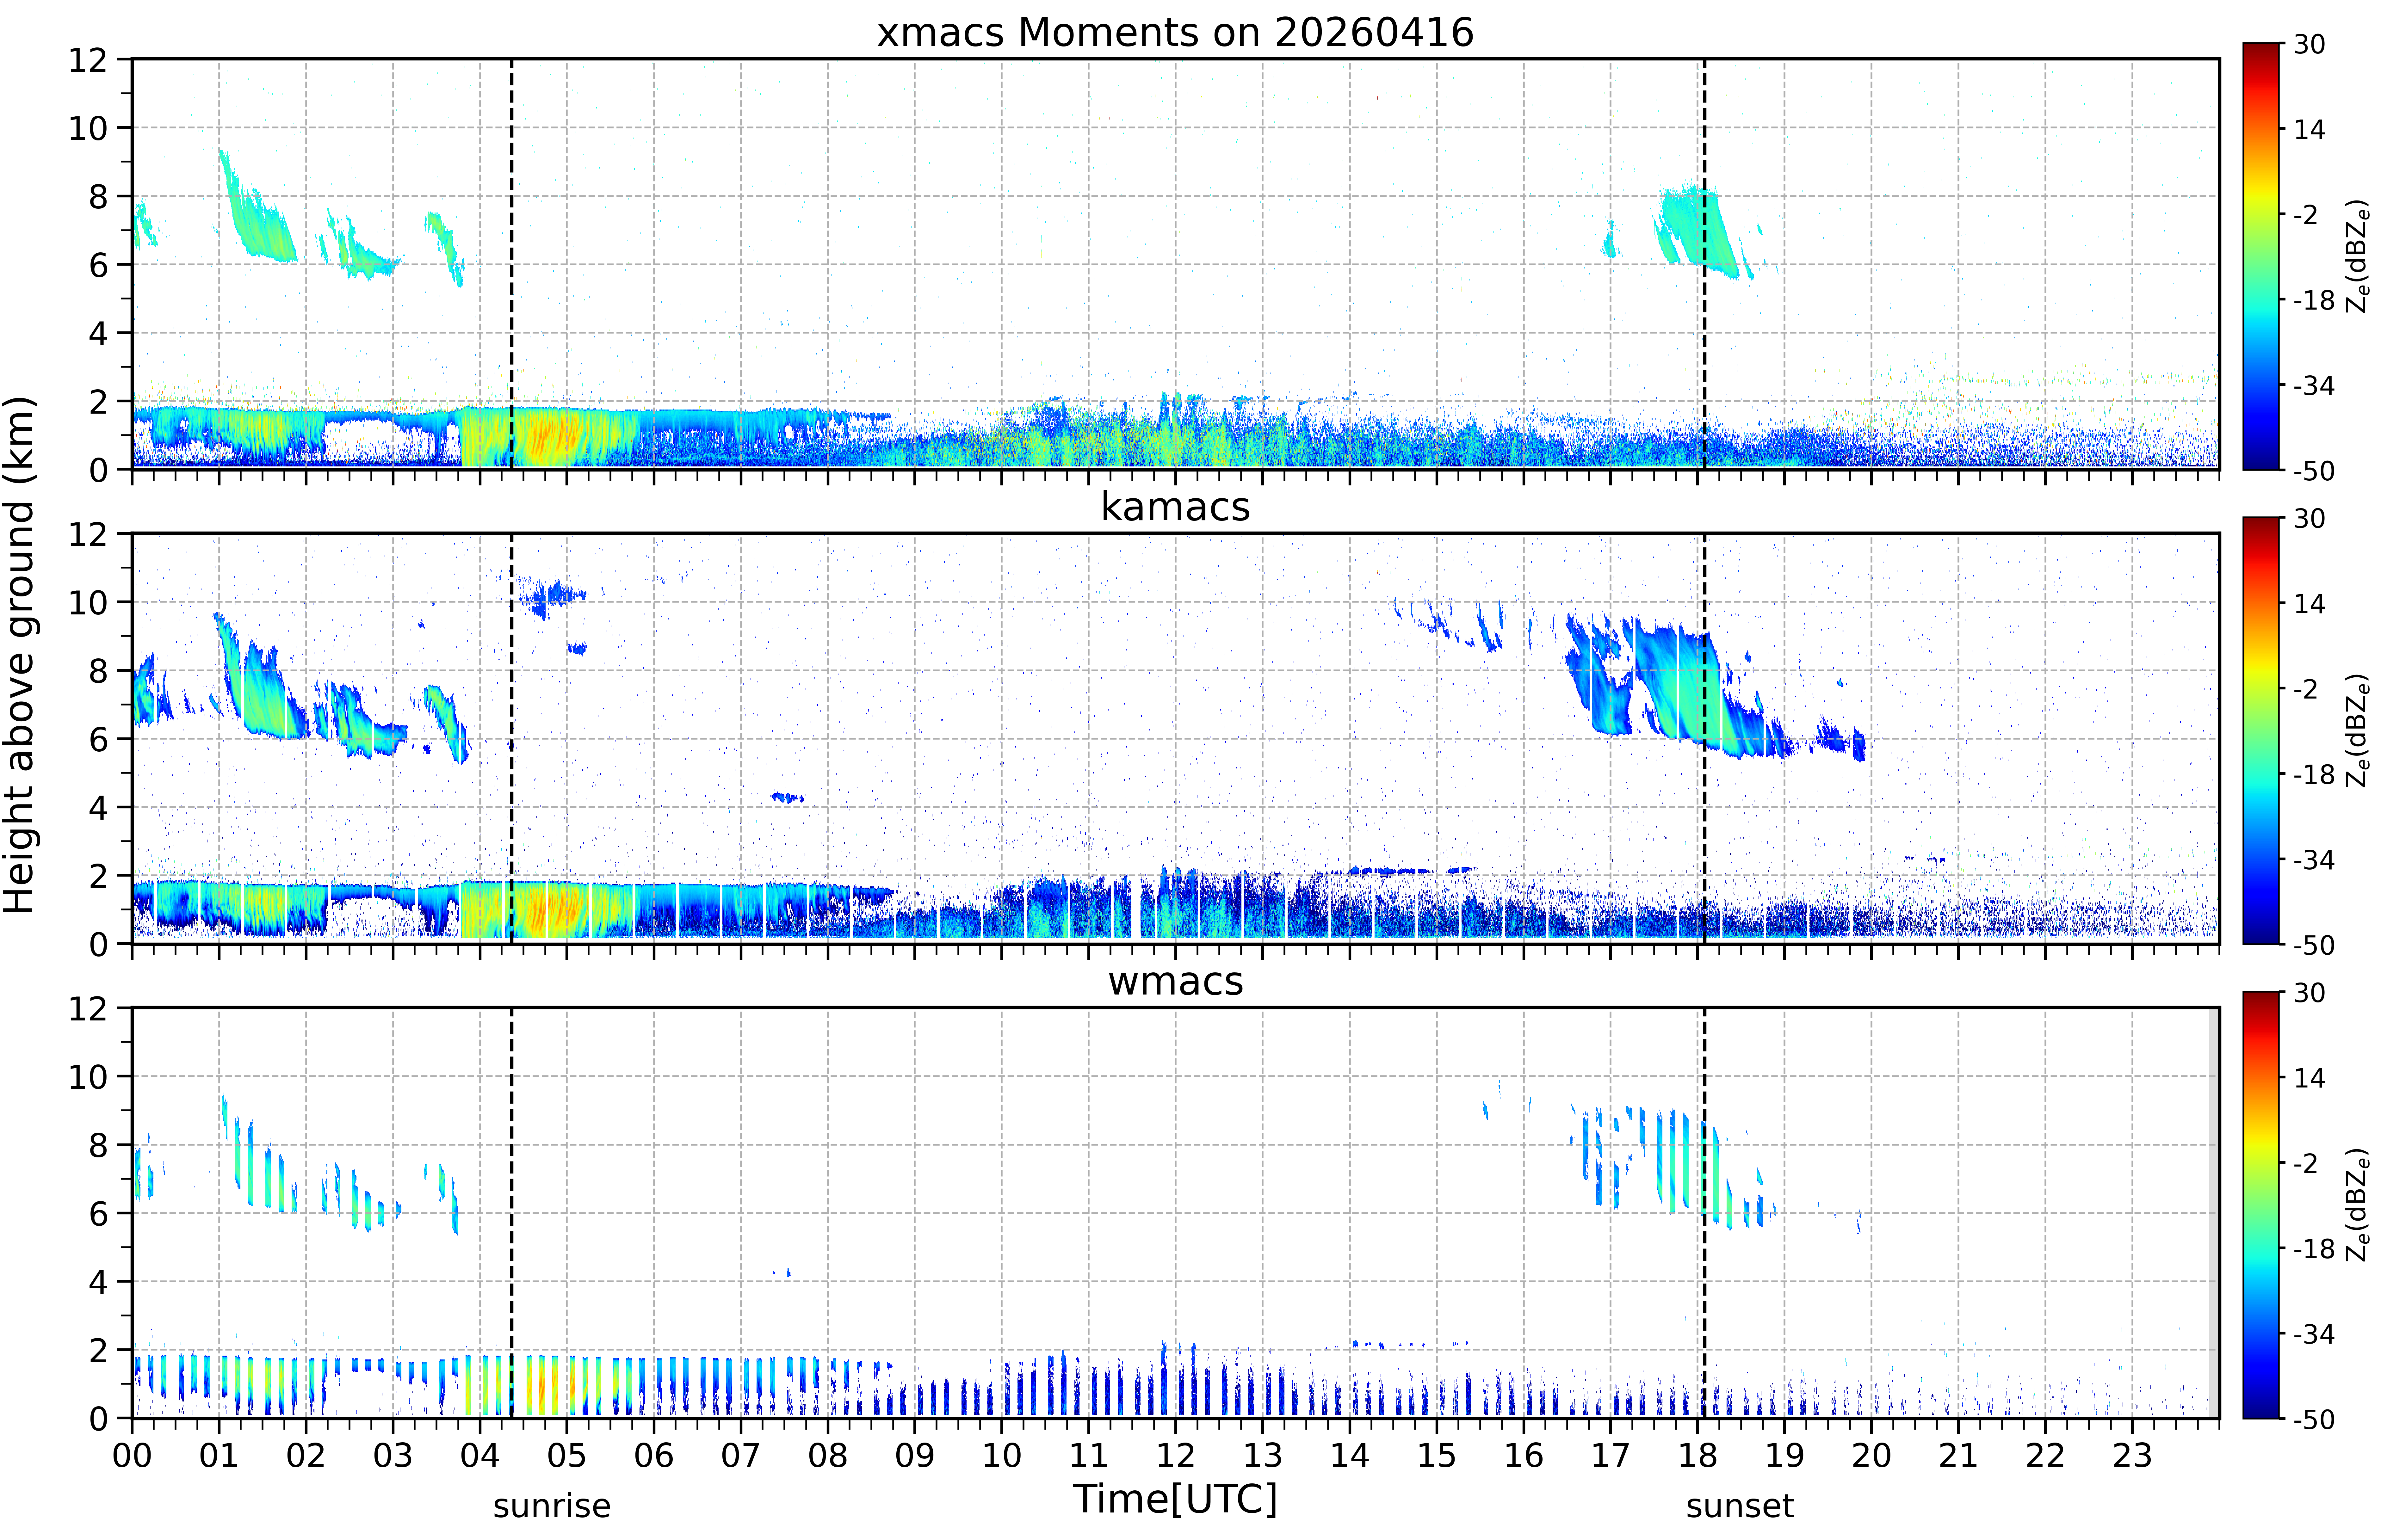This screenshot has height=1540, width=2387.
Task: Click the "sunrise" label below the axis
Action: click(x=552, y=1506)
